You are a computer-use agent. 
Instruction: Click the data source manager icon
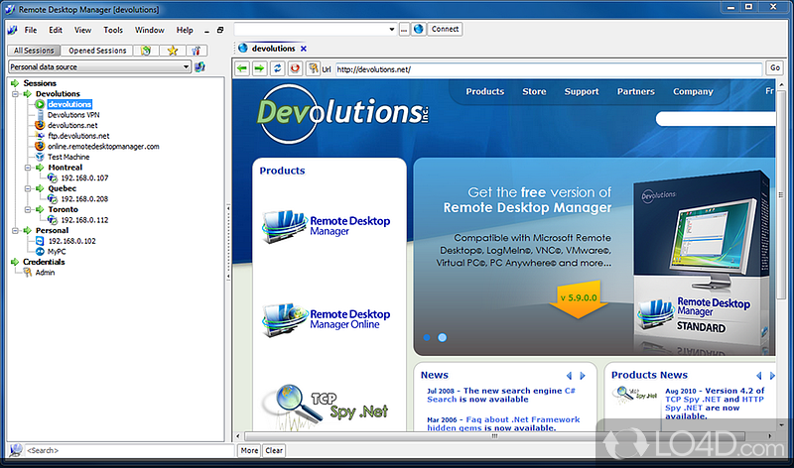pos(200,66)
